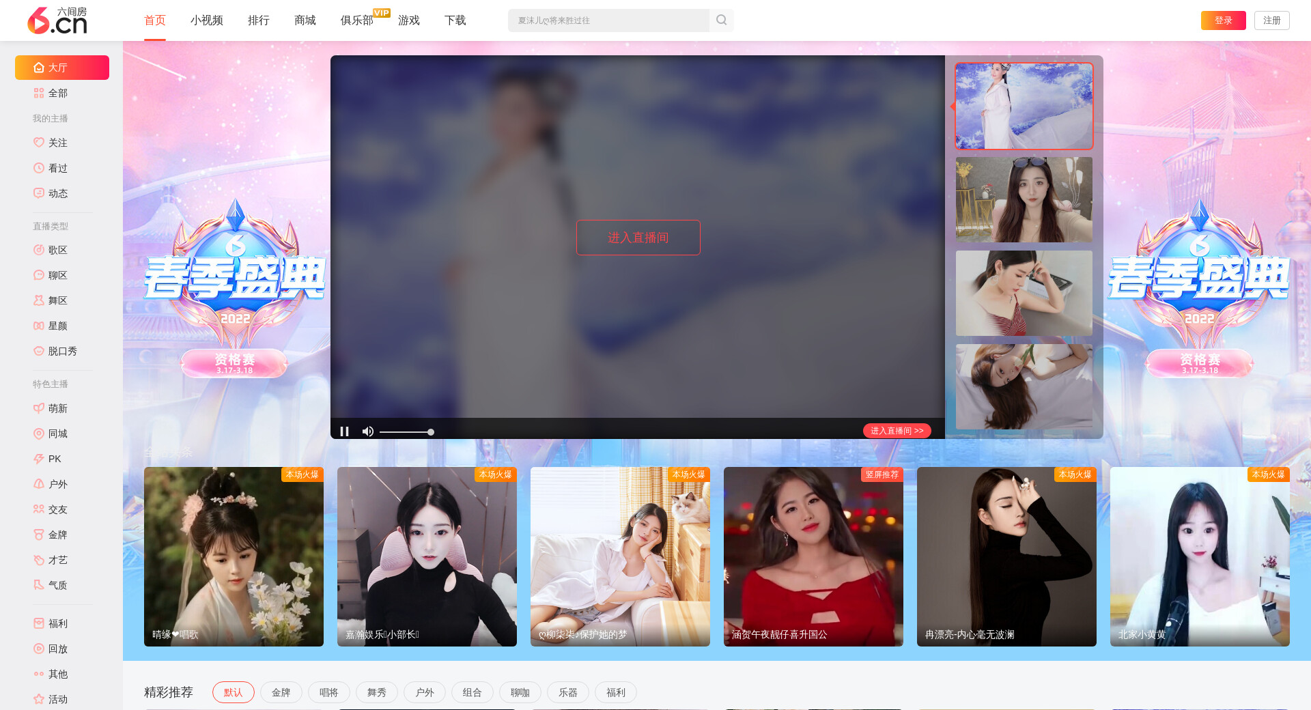Pause the live video preview
Screen dimensions: 1311x710
pos(344,431)
